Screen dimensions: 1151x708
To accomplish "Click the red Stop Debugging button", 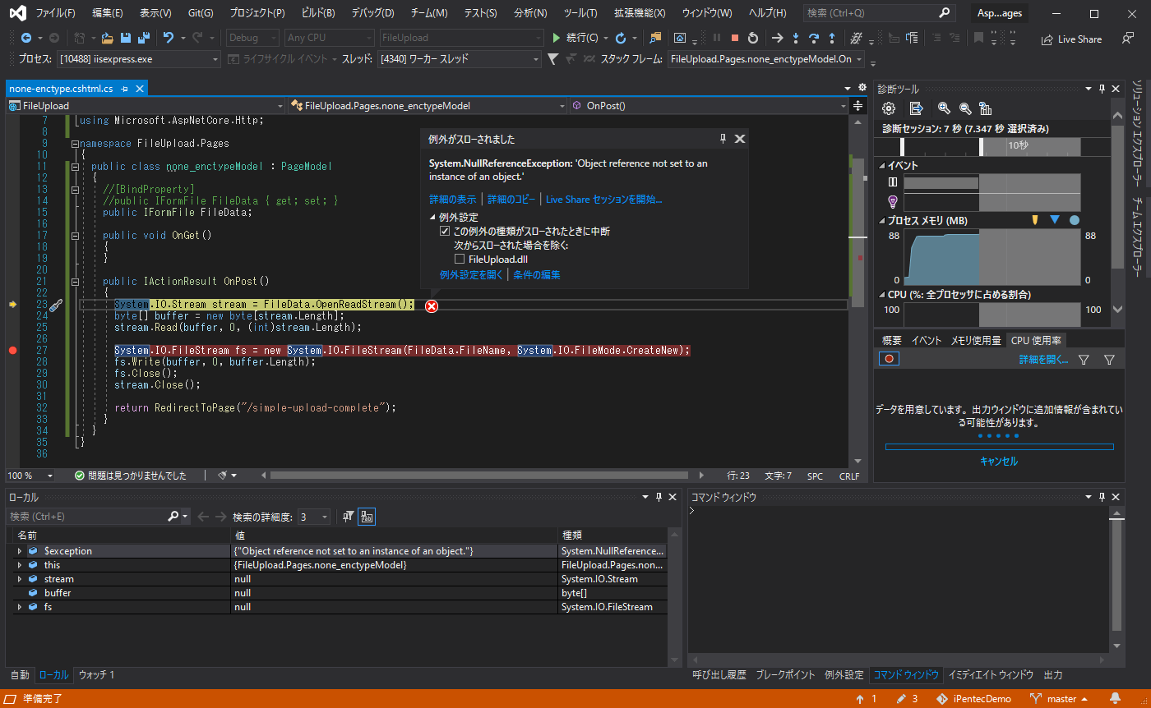I will pos(735,38).
